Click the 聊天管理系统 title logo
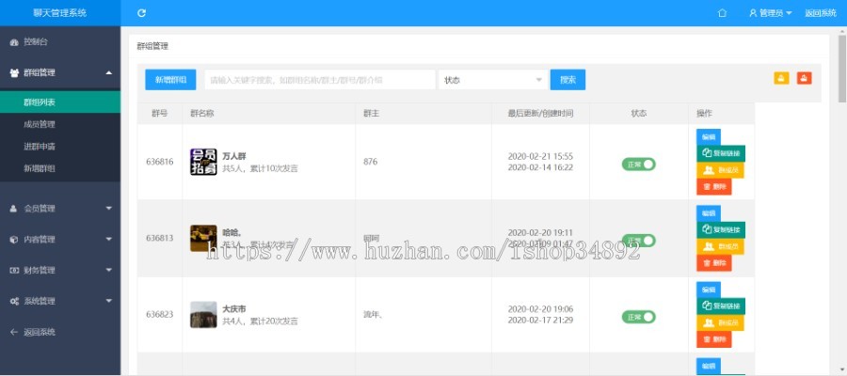Screen dimensions: 847x376 click(60, 13)
